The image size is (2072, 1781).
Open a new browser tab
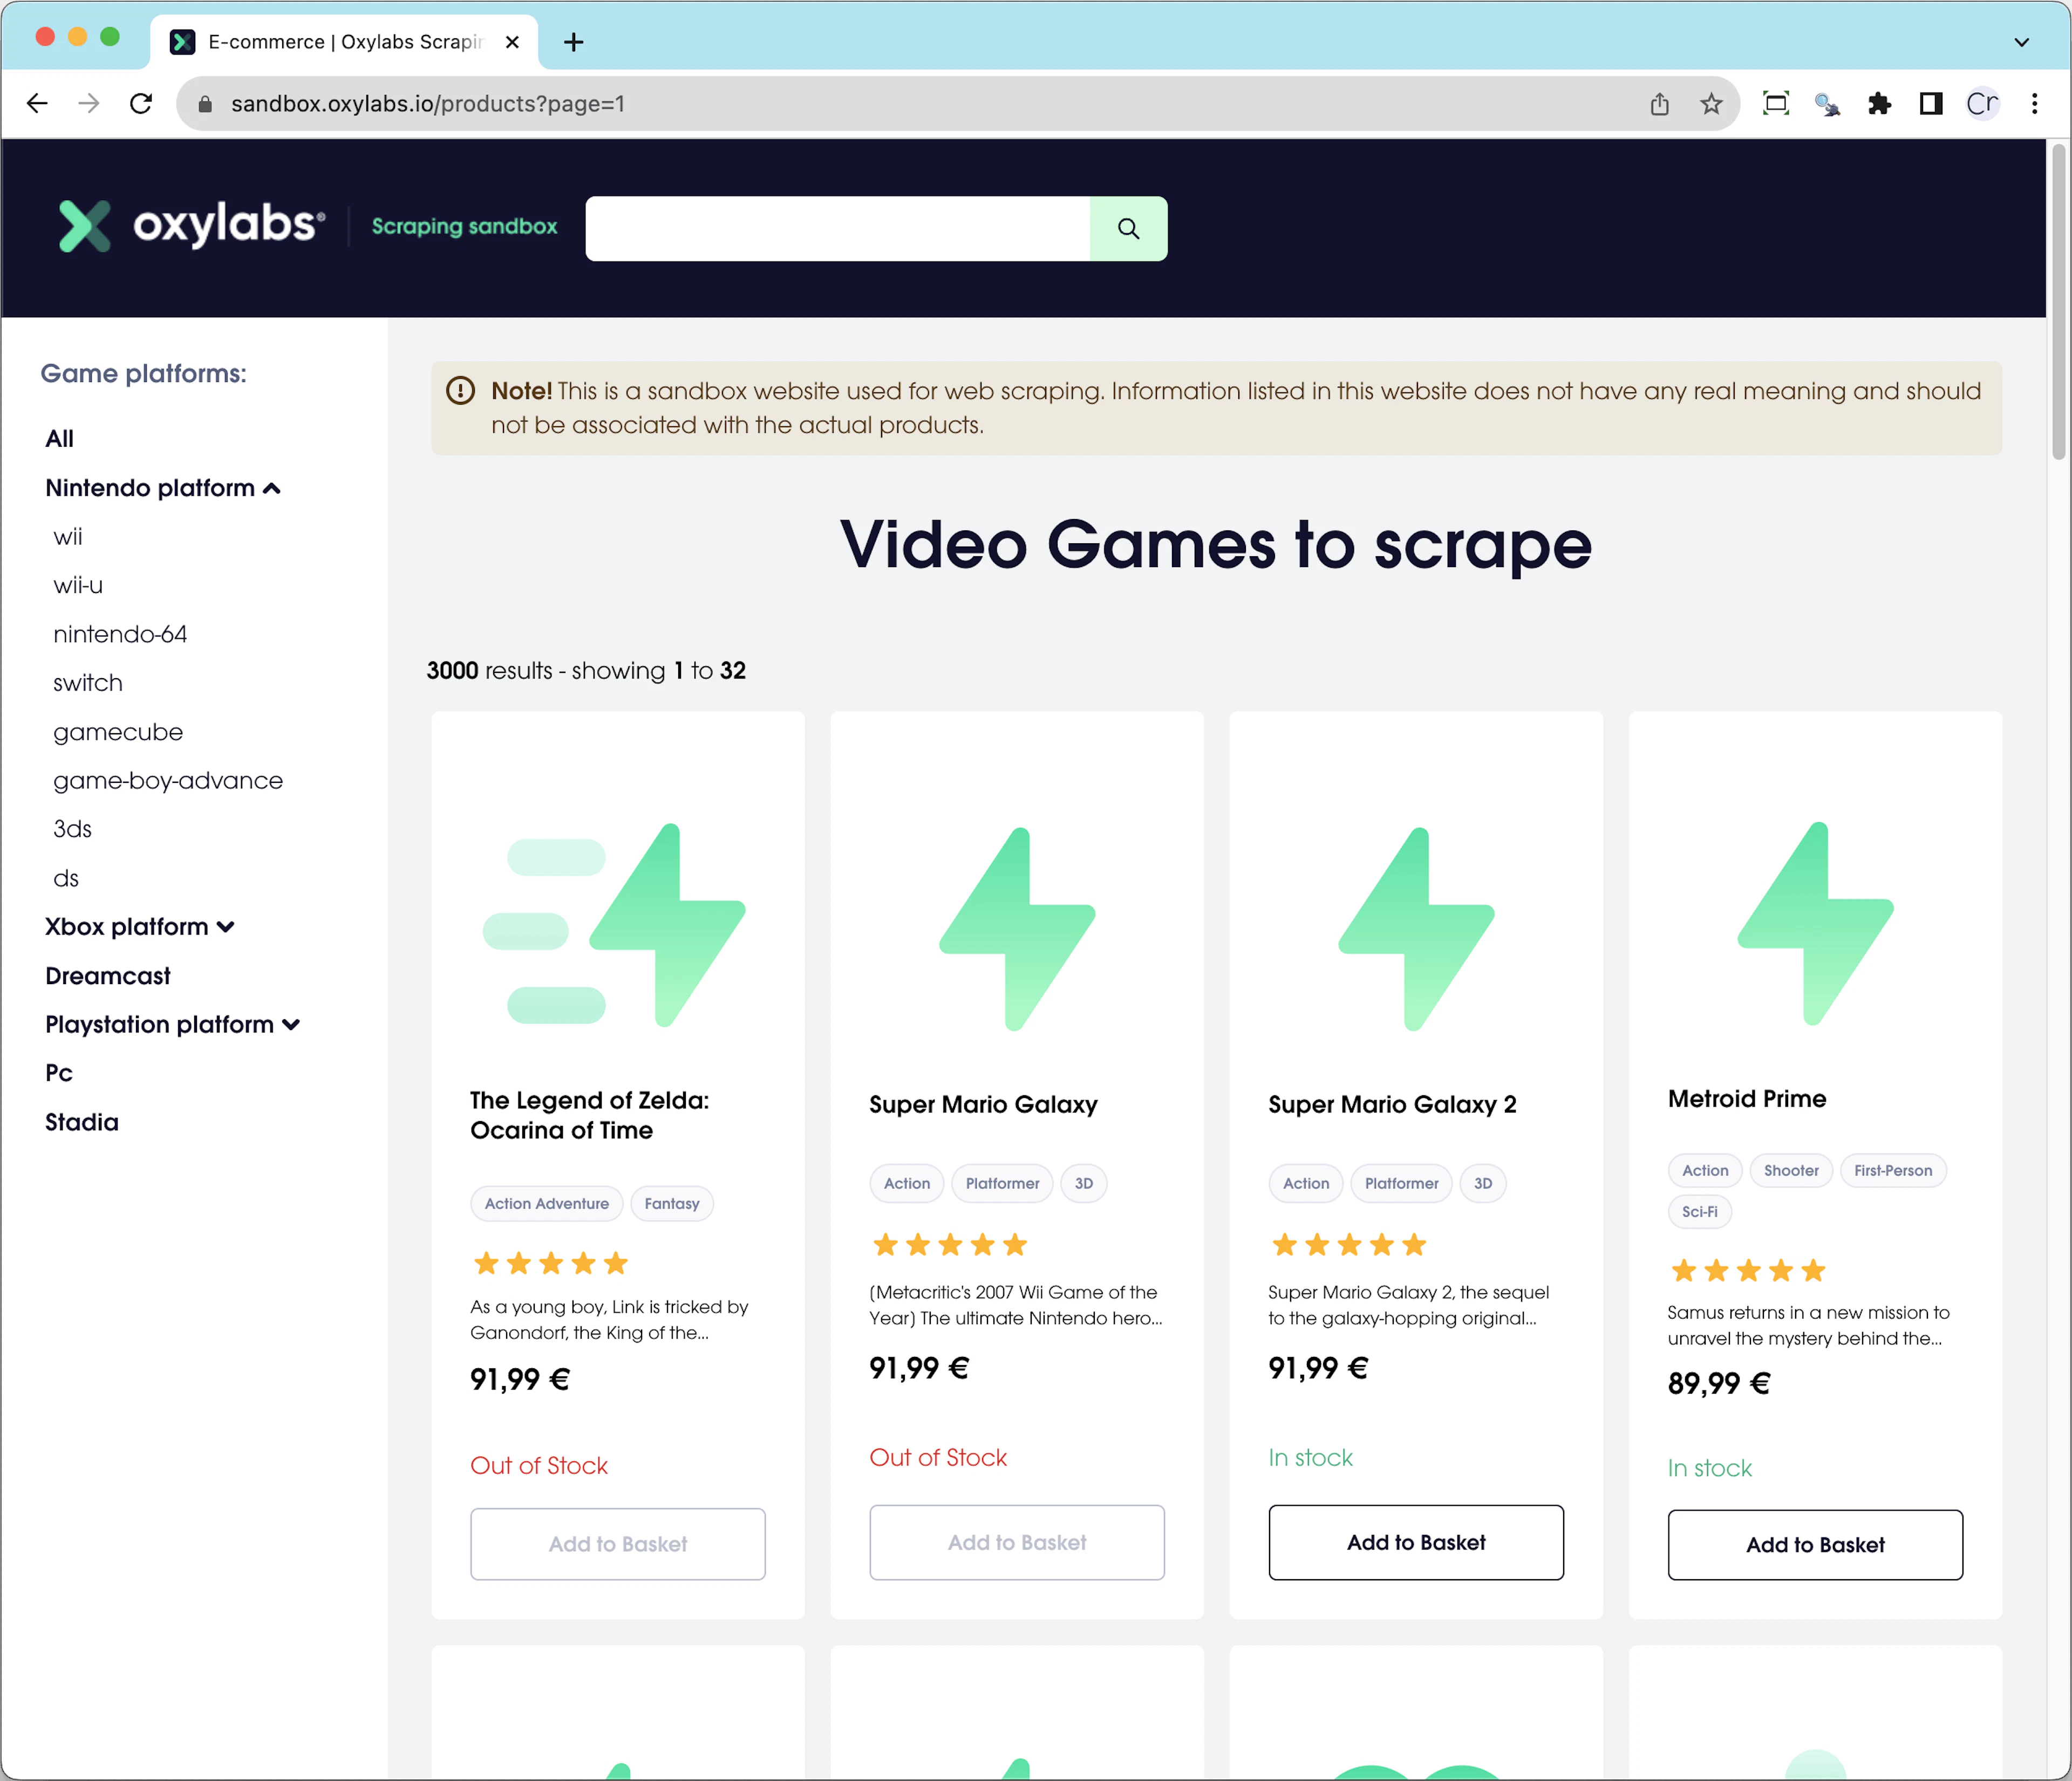pyautogui.click(x=573, y=42)
